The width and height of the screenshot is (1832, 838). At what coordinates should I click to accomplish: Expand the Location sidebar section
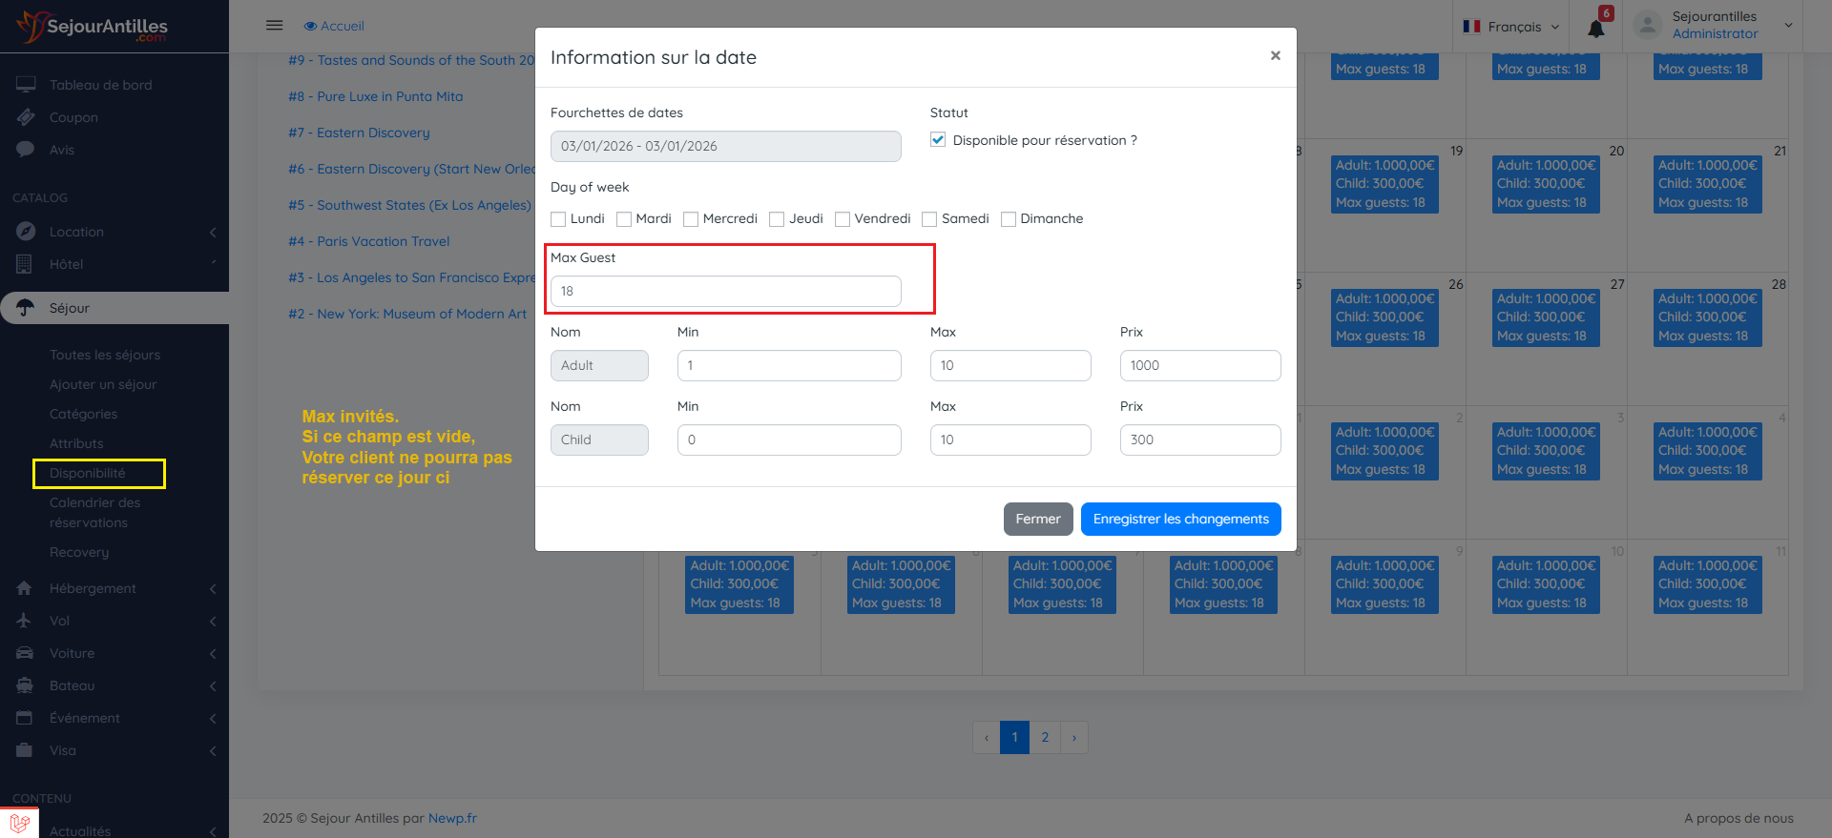pos(76,232)
